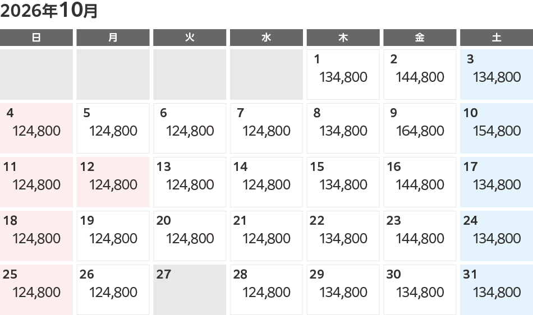Choose October 23 priced 144,800

coord(420,235)
